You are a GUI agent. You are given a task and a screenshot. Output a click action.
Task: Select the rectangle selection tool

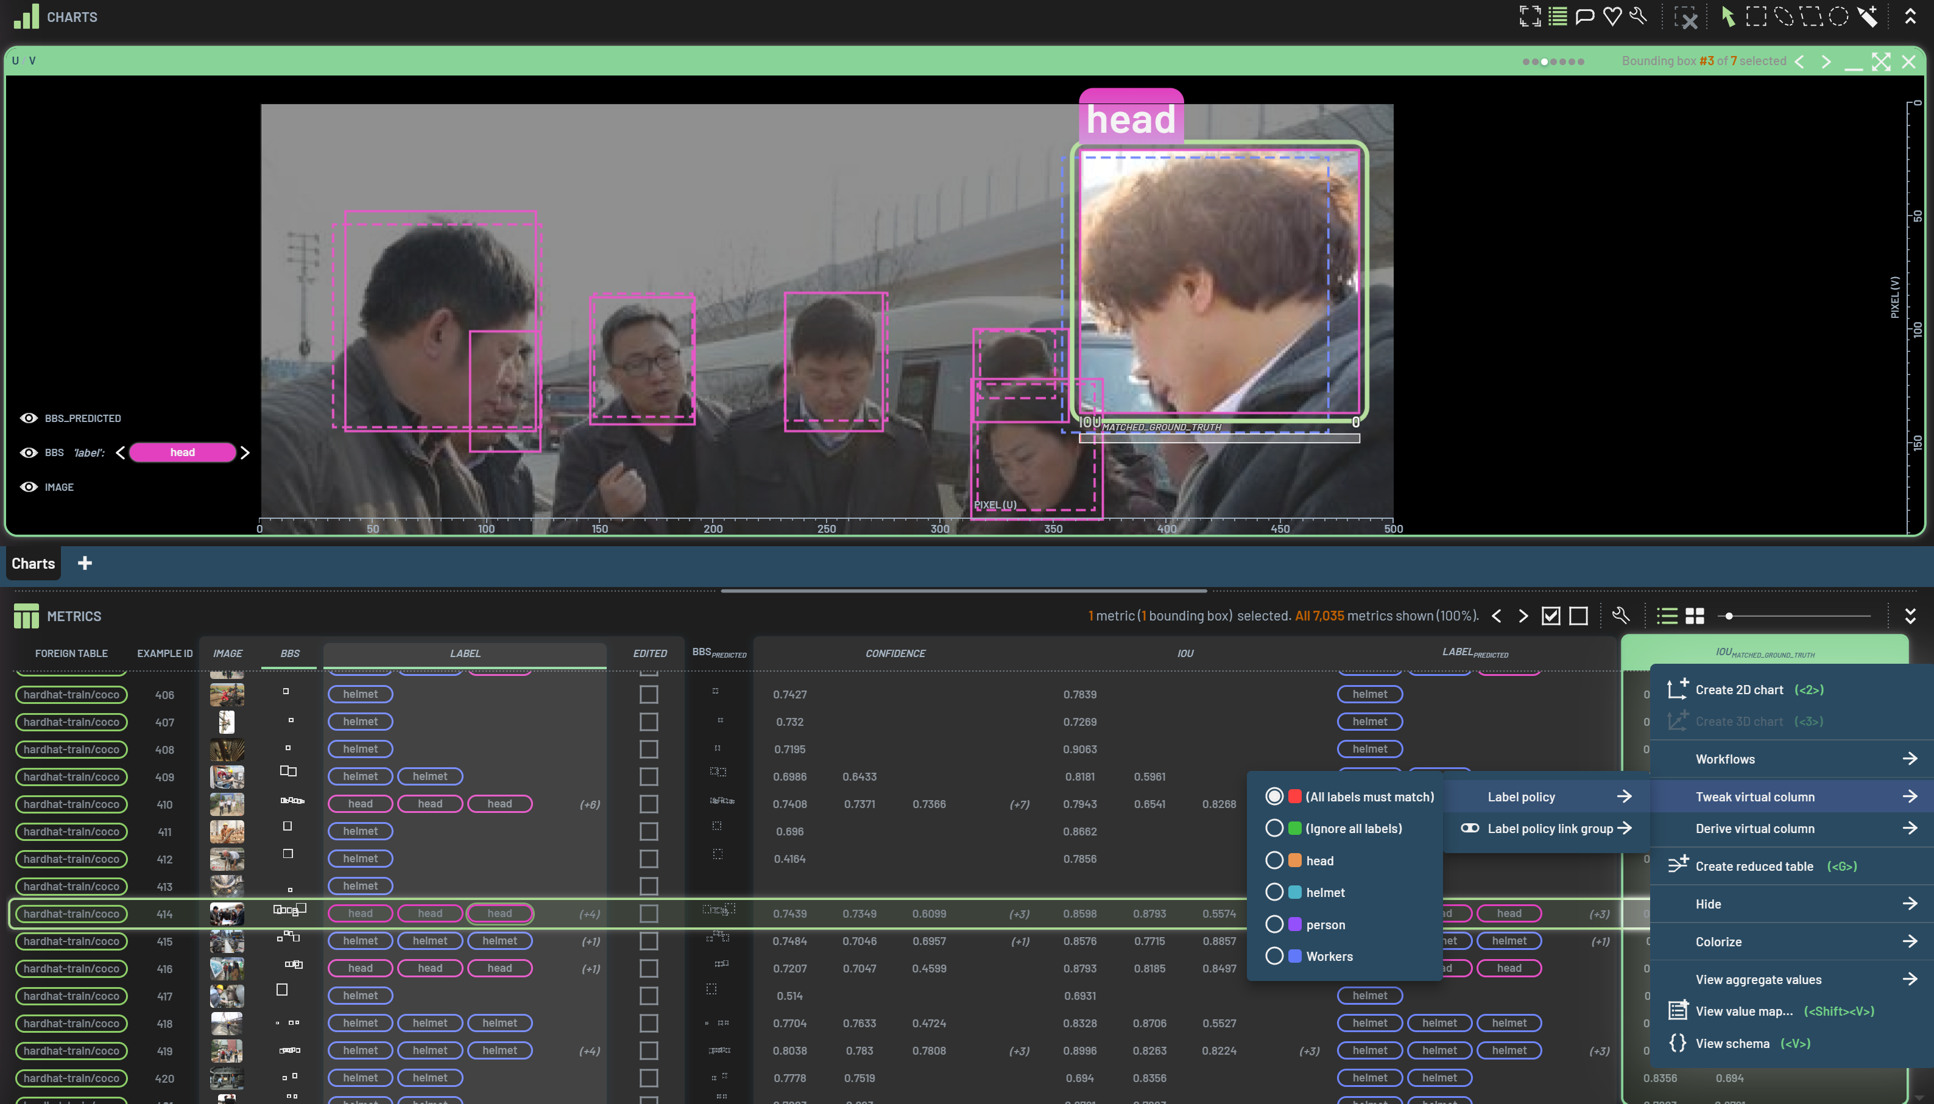1756,16
